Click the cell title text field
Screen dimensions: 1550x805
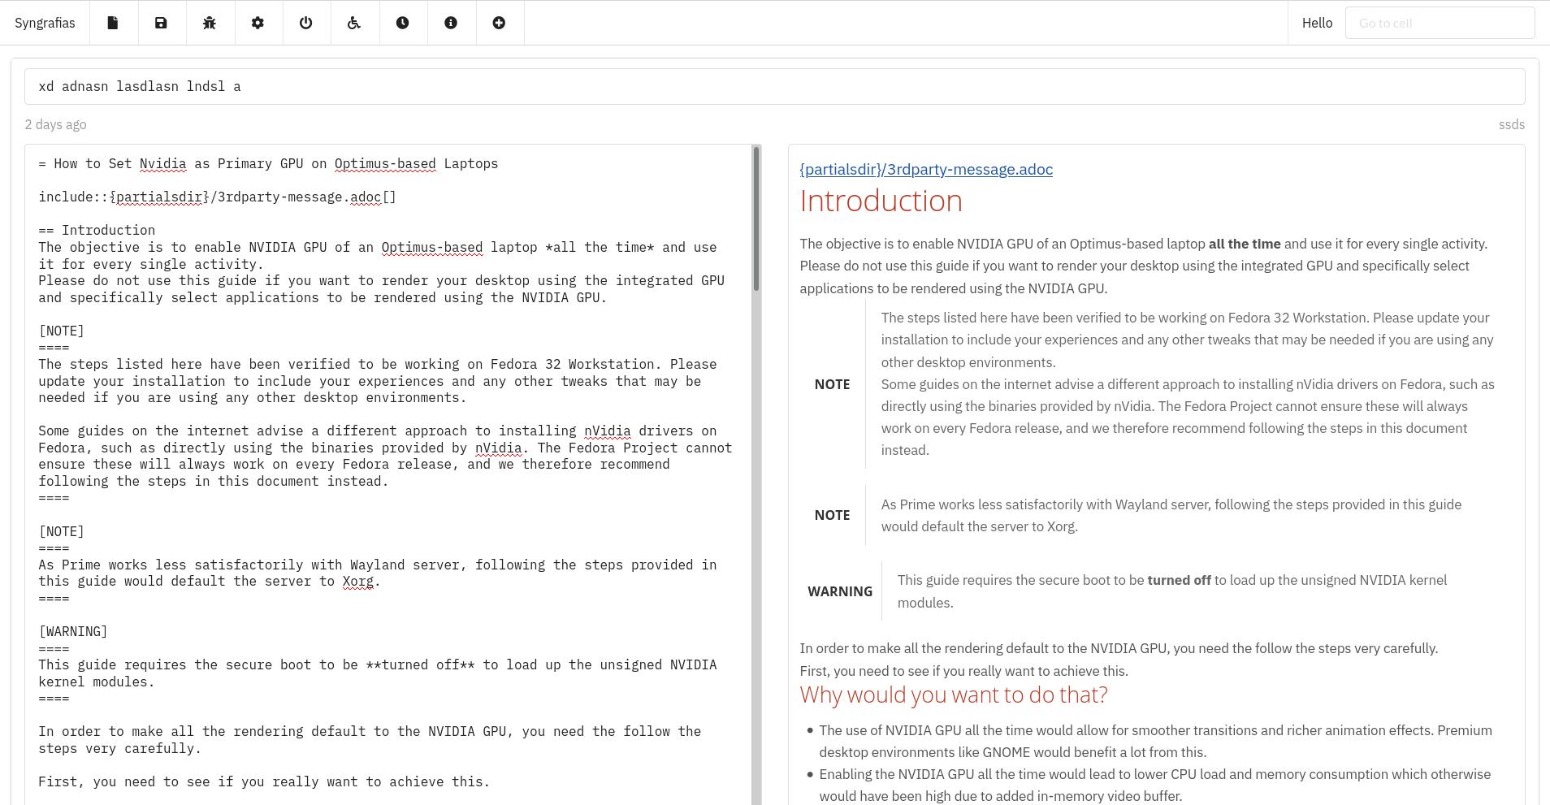[774, 86]
